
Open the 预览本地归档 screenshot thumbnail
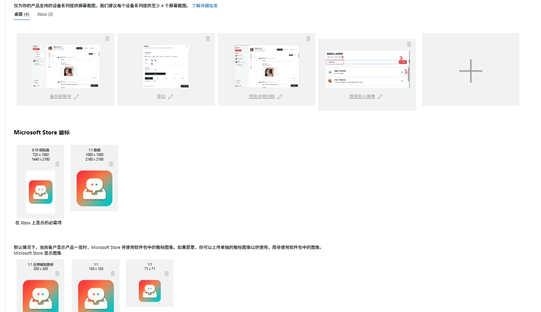(x=266, y=66)
